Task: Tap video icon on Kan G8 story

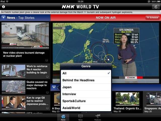Action: (x=47, y=108)
